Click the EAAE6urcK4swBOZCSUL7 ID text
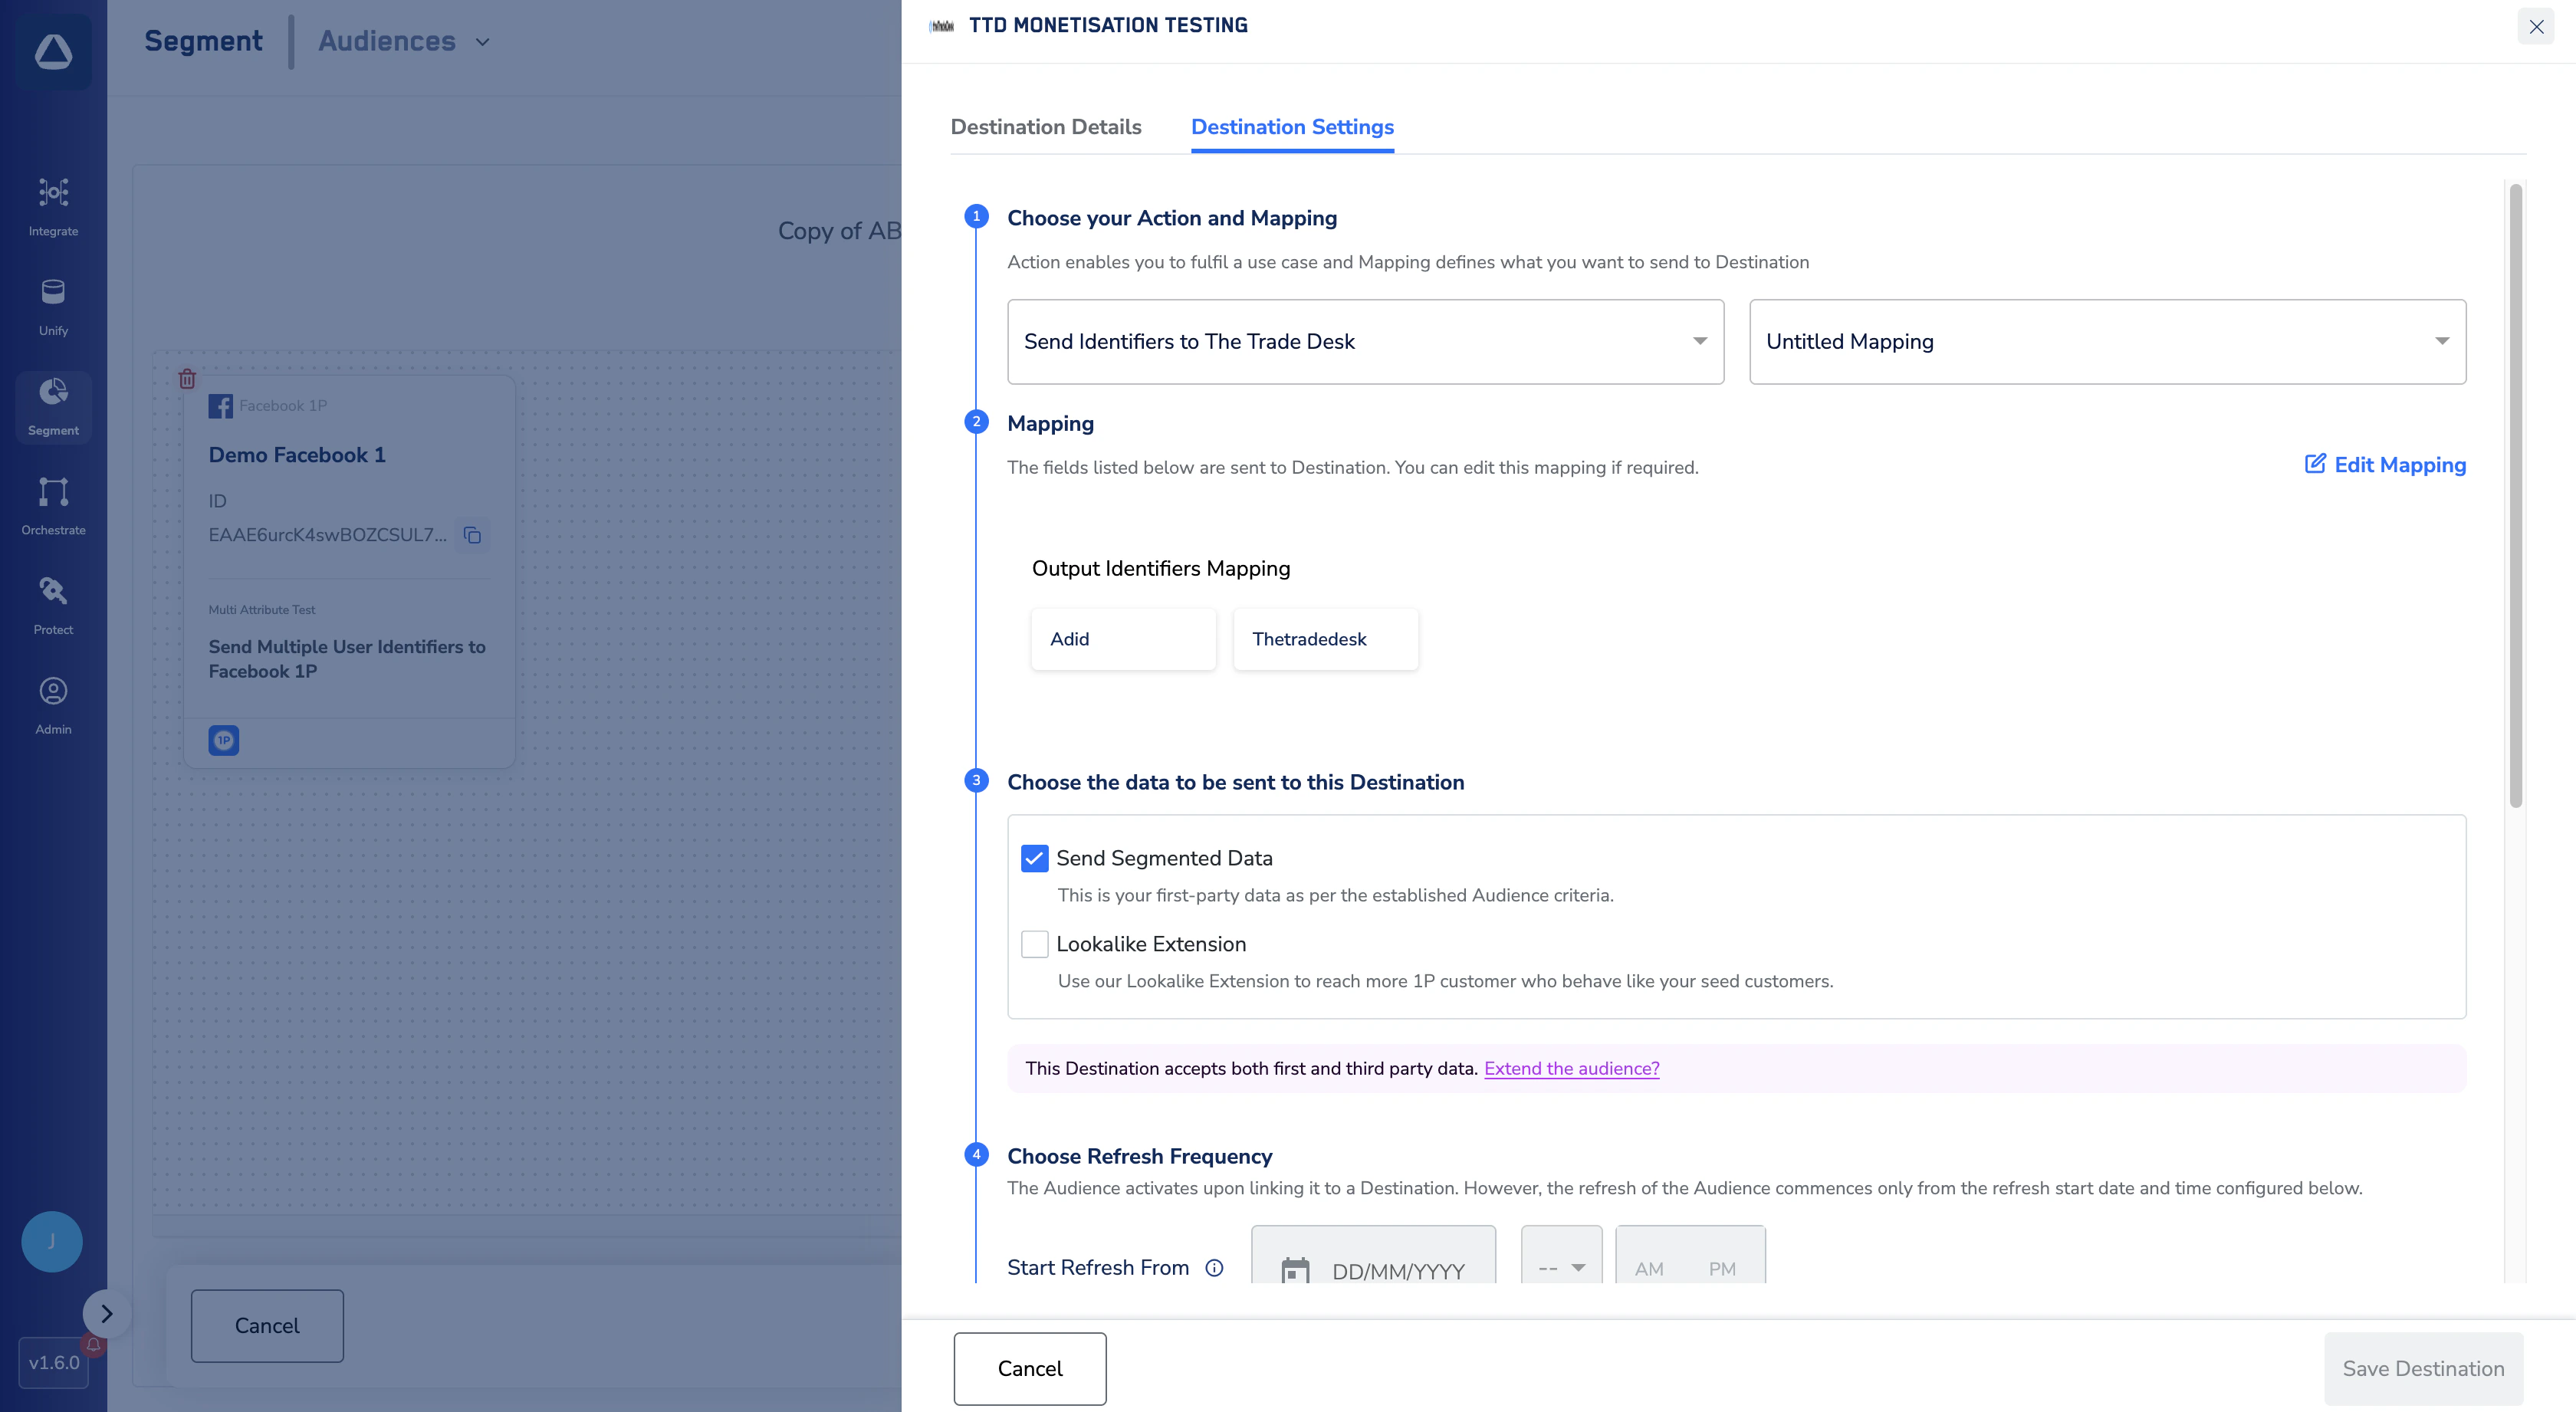2576x1412 pixels. coord(327,535)
